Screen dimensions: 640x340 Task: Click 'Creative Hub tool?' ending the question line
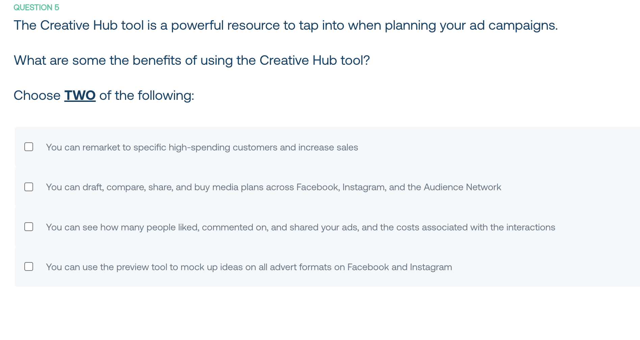click(x=315, y=61)
